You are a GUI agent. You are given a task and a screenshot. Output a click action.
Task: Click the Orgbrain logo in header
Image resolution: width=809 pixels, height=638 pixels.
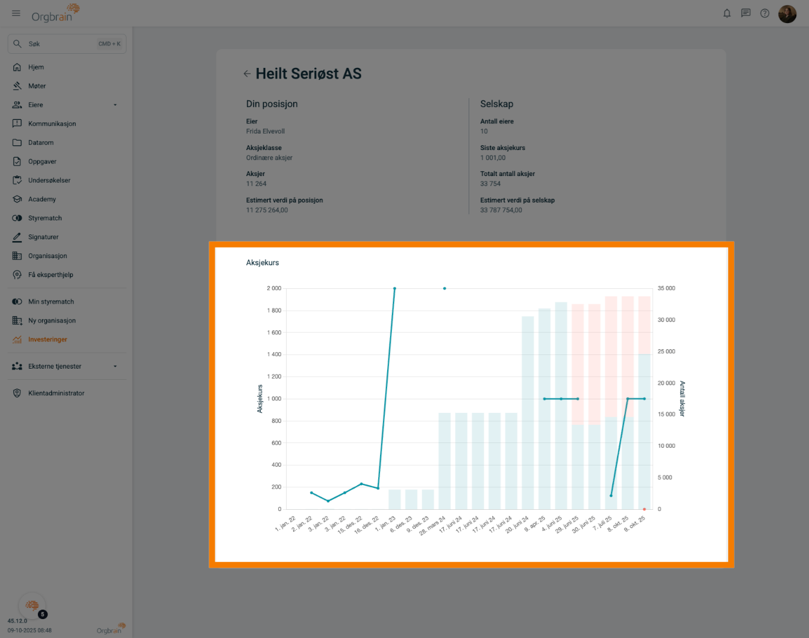(x=56, y=13)
